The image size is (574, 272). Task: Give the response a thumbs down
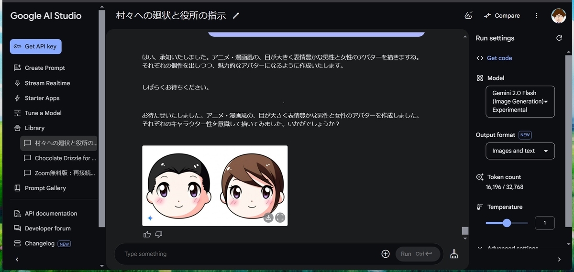(x=159, y=234)
